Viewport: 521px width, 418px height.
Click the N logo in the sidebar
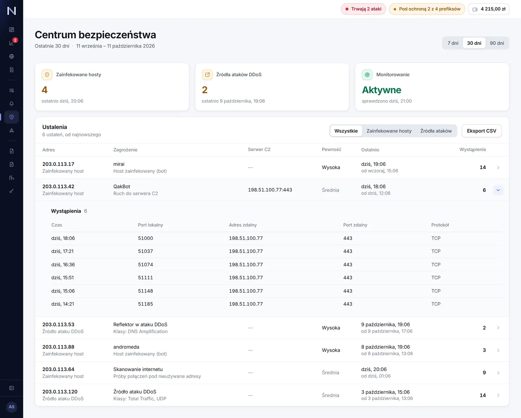(12, 11)
